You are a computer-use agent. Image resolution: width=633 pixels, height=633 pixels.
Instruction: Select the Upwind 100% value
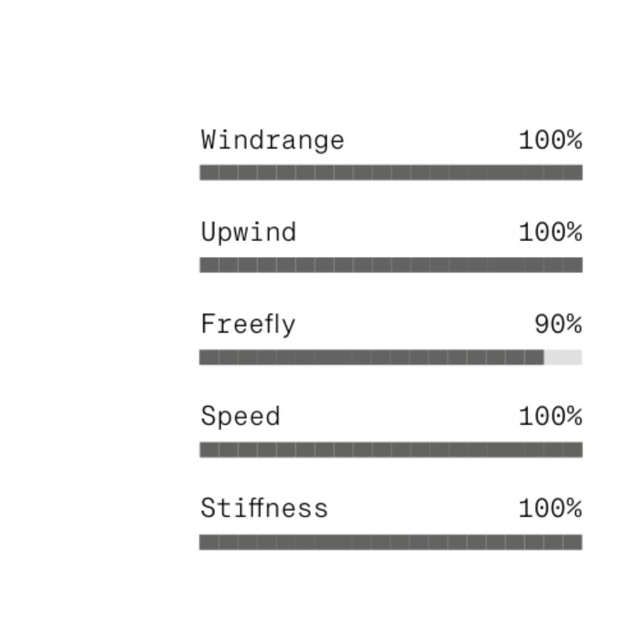point(550,232)
